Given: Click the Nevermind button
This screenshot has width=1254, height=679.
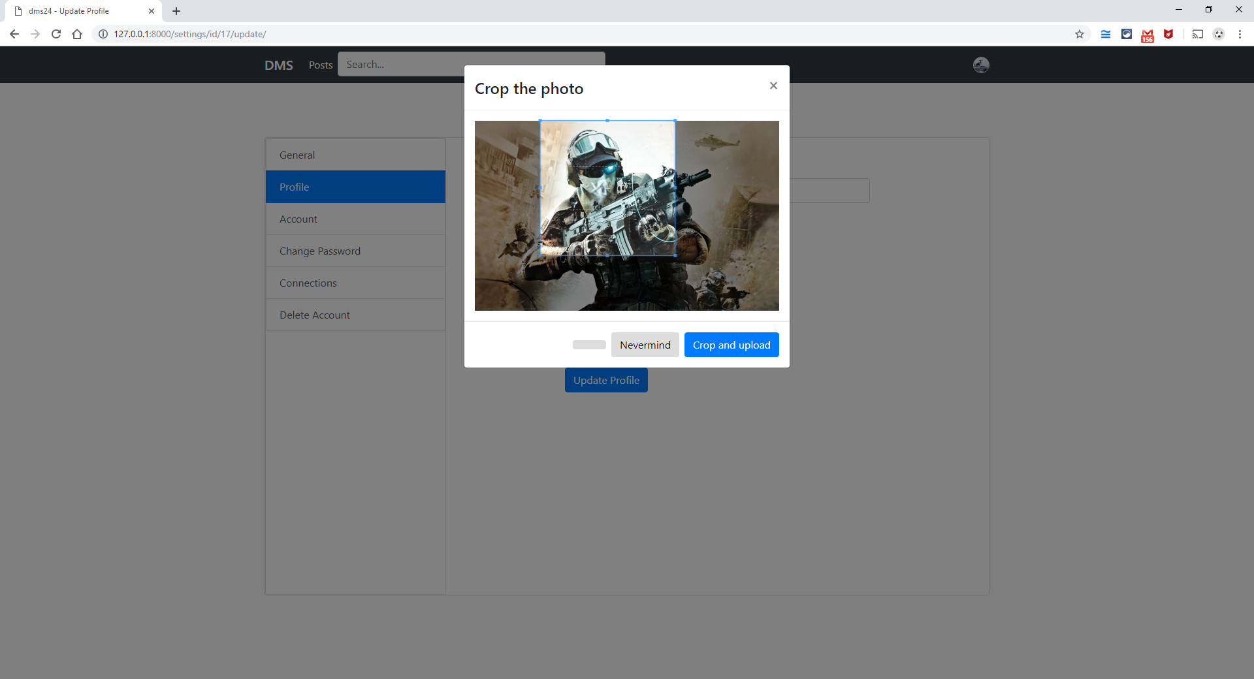Looking at the screenshot, I should pyautogui.click(x=645, y=345).
